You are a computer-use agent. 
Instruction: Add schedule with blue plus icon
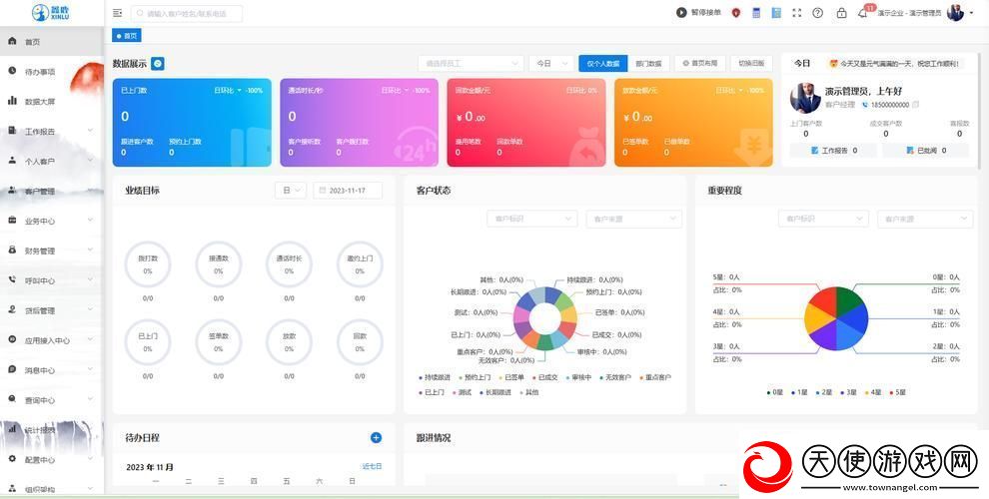pos(376,437)
